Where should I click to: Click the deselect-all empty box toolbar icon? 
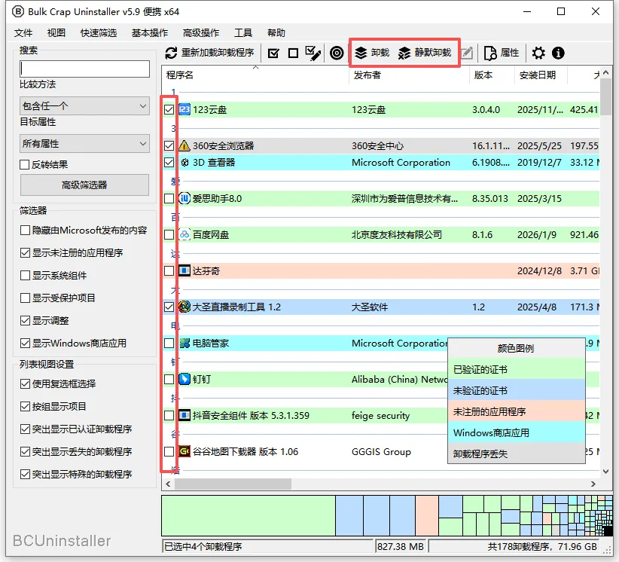click(293, 53)
